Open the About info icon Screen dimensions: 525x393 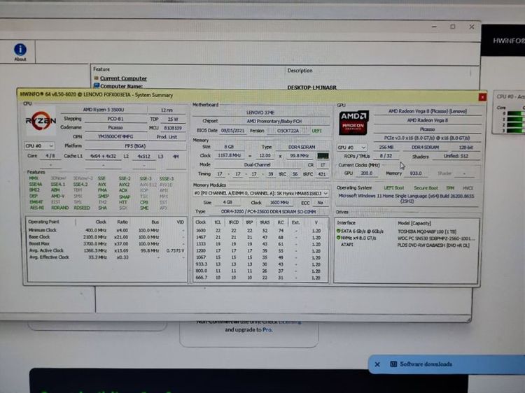coord(20,50)
